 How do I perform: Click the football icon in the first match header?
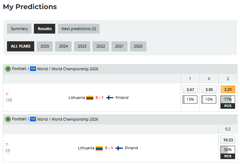coord(8,69)
